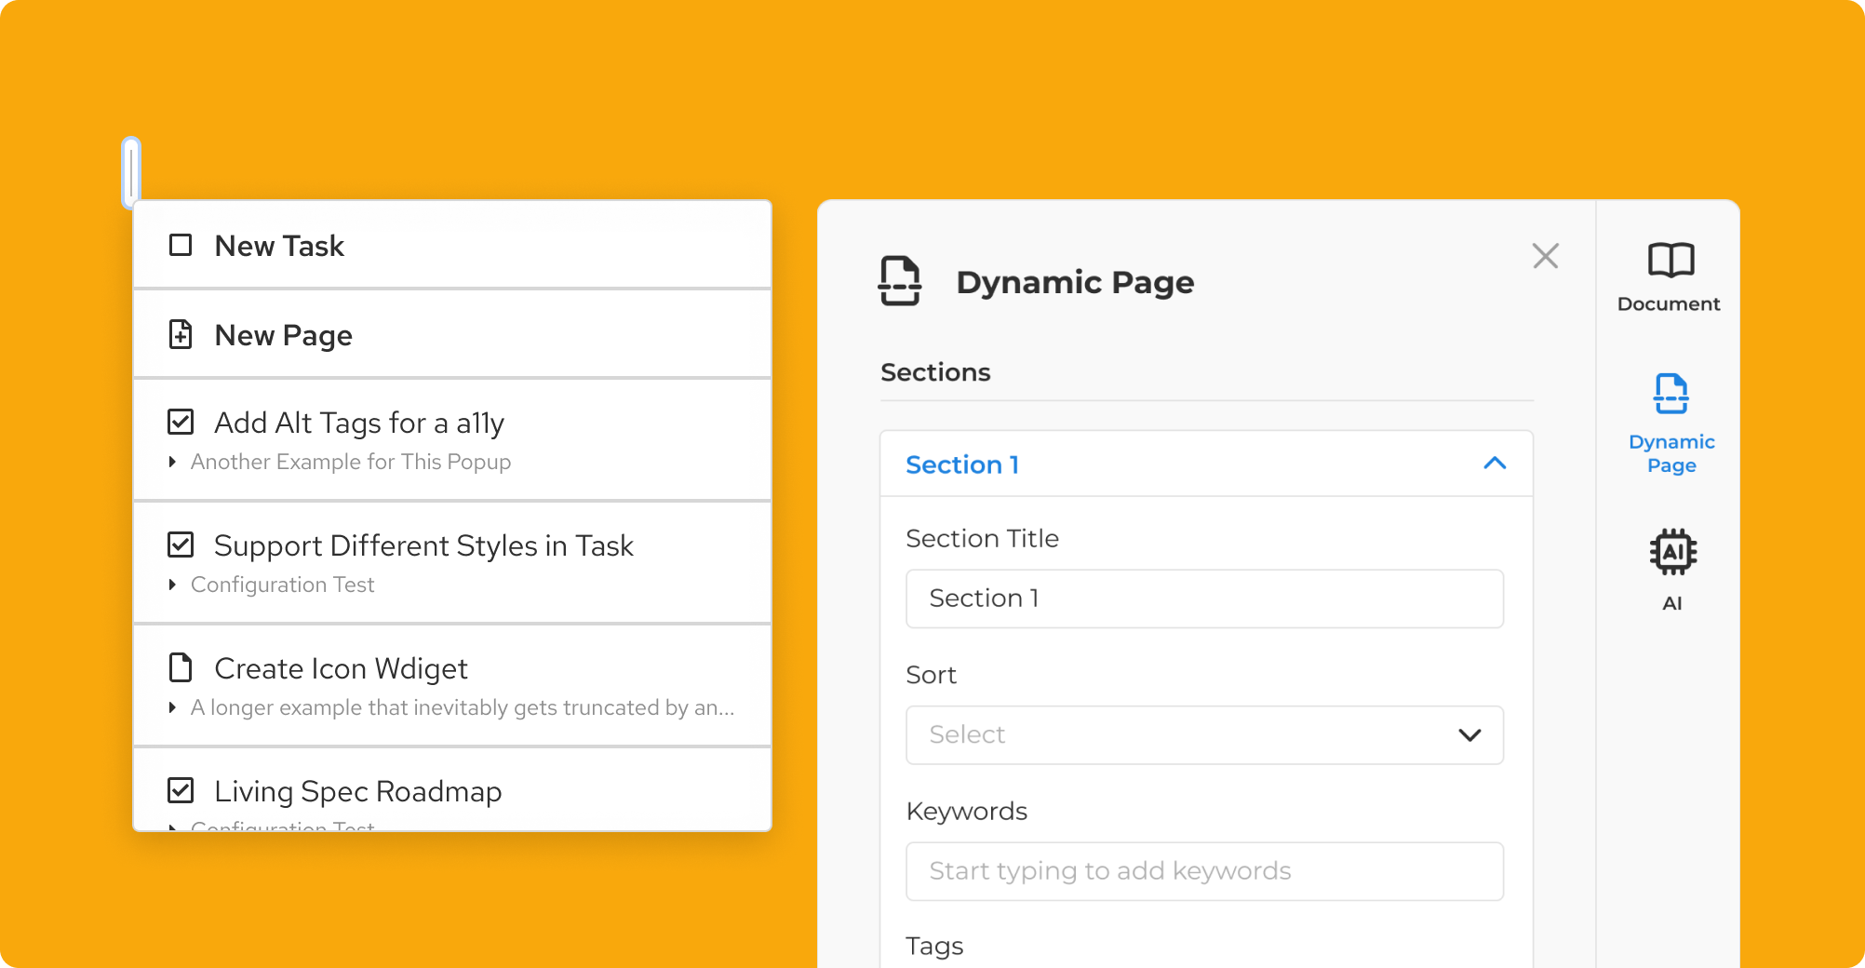1865x968 pixels.
Task: Toggle checkbox for Support Different Styles in Task
Action: 181,545
